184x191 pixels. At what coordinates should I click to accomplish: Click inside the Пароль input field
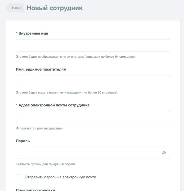(93, 153)
